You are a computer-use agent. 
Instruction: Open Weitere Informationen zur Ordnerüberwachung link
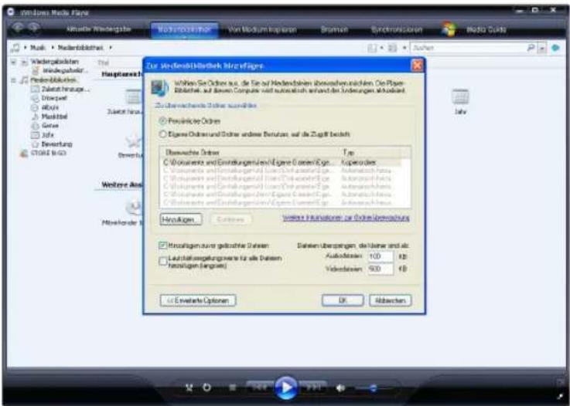click(x=346, y=218)
